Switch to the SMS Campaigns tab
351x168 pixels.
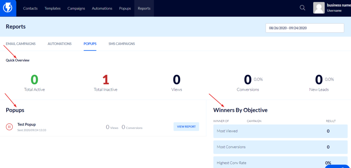point(122,44)
